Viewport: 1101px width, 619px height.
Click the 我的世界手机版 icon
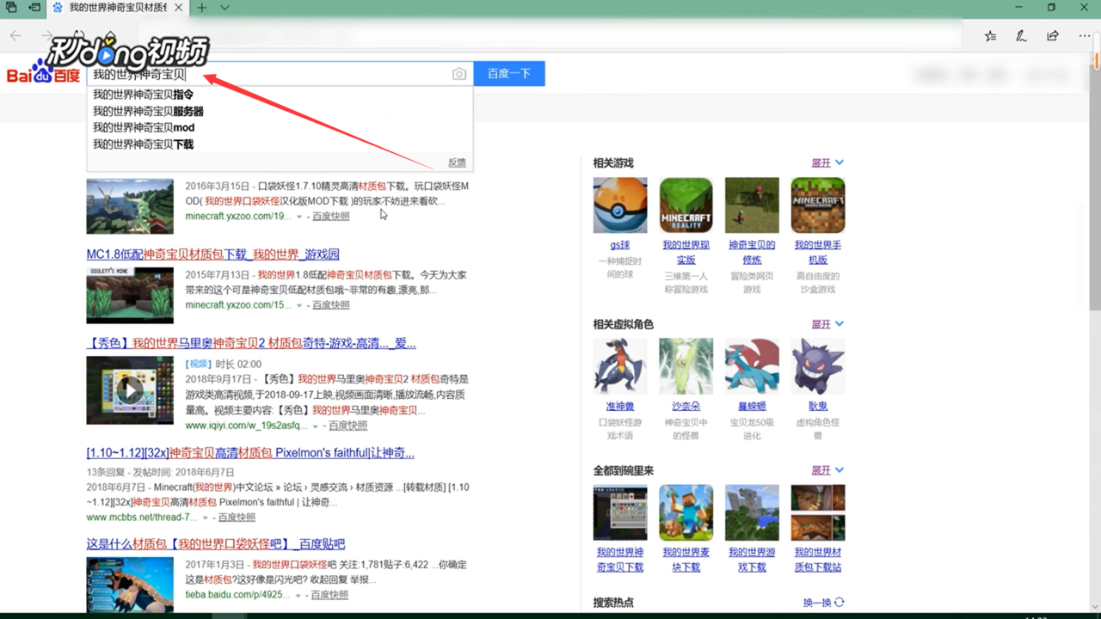[x=818, y=205]
